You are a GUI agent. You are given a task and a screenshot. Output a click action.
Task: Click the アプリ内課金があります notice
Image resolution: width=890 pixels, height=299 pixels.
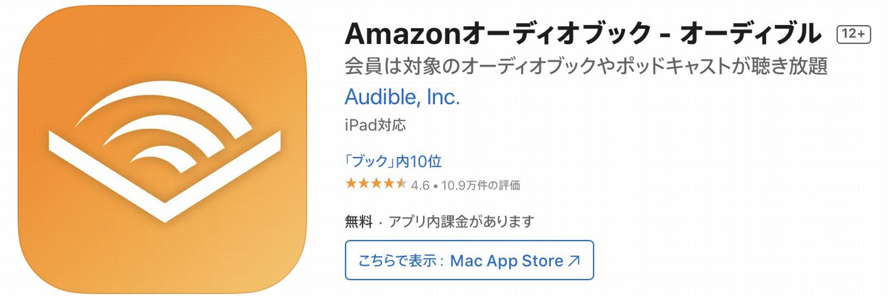[x=461, y=222]
